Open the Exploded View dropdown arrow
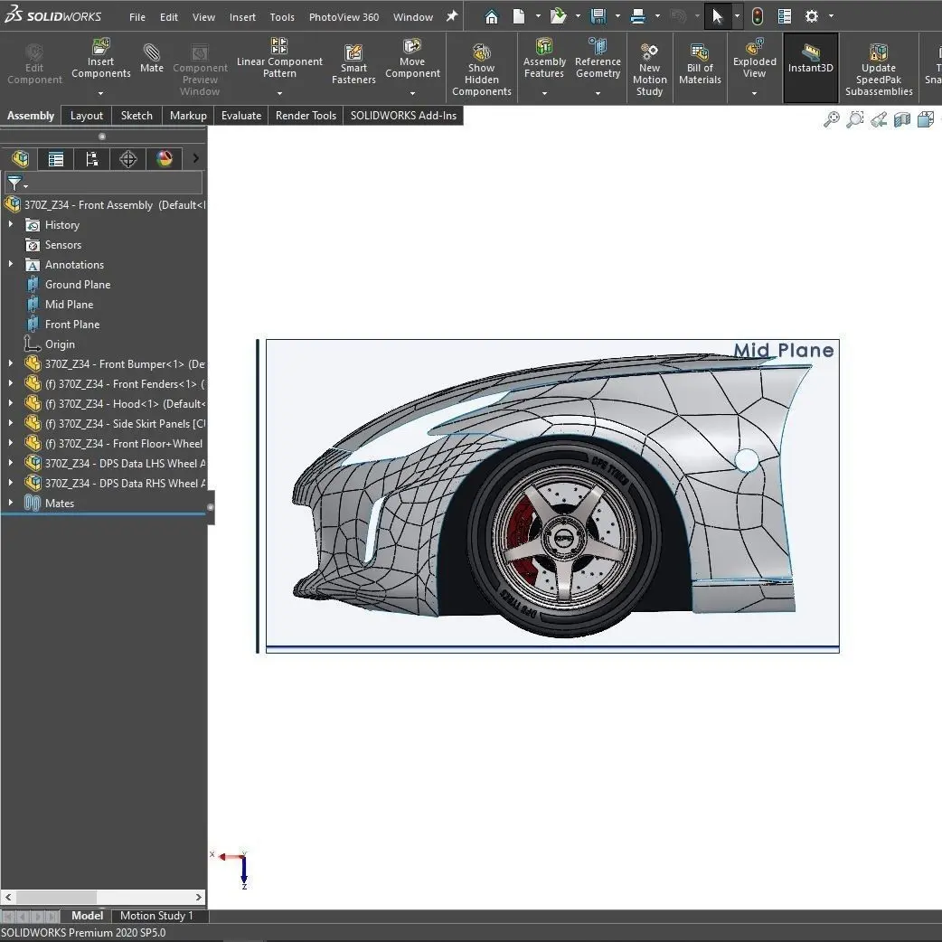Screen dimensions: 942x942 click(754, 93)
